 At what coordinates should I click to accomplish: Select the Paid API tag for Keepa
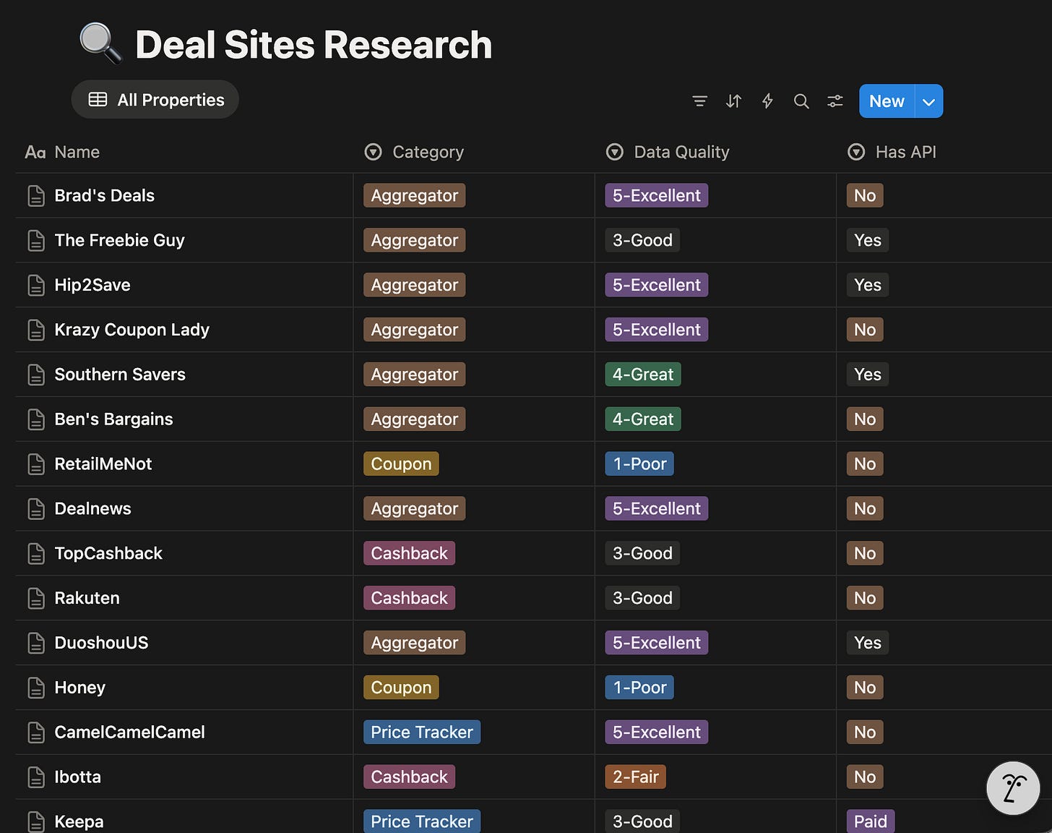click(871, 821)
